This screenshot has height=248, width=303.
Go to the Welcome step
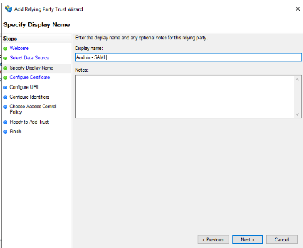(19, 48)
